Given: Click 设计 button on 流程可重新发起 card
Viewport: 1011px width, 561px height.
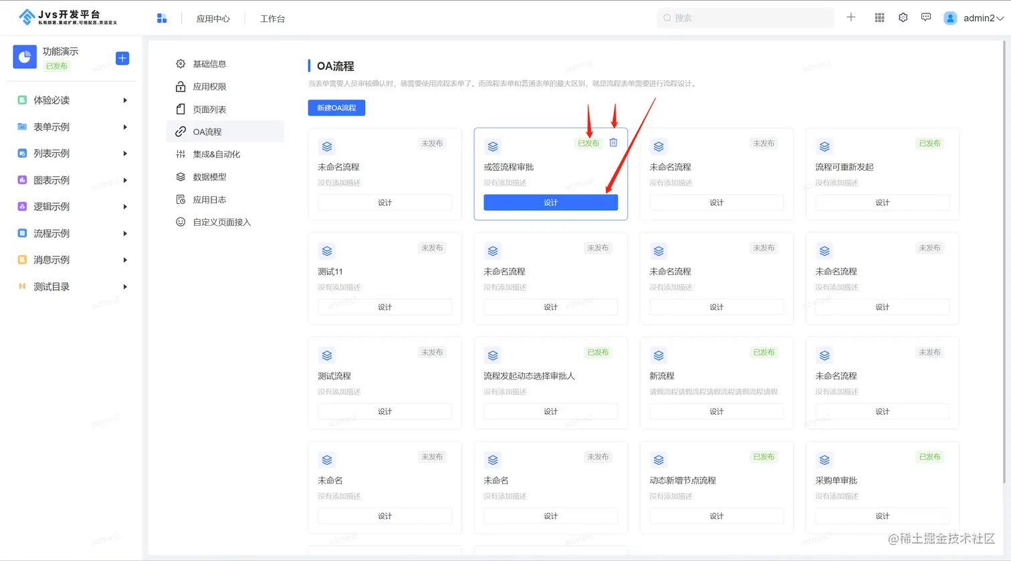Looking at the screenshot, I should pyautogui.click(x=883, y=202).
